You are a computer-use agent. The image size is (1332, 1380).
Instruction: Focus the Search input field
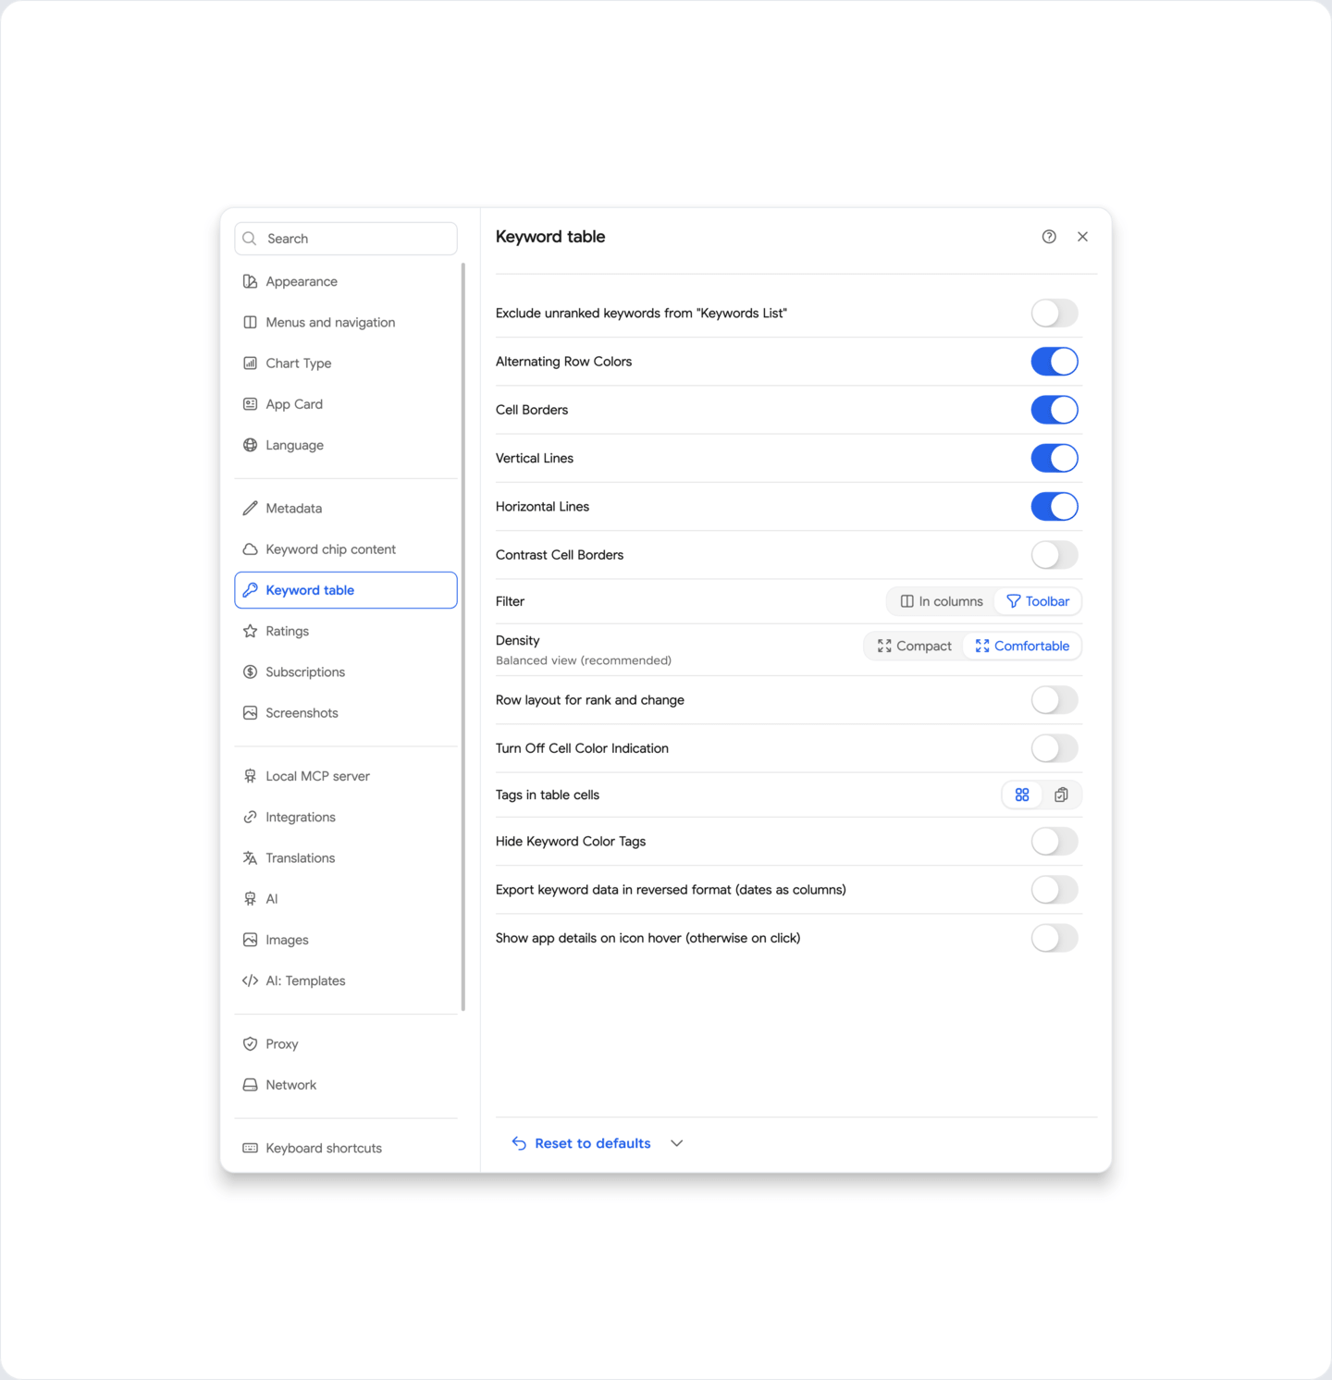346,239
